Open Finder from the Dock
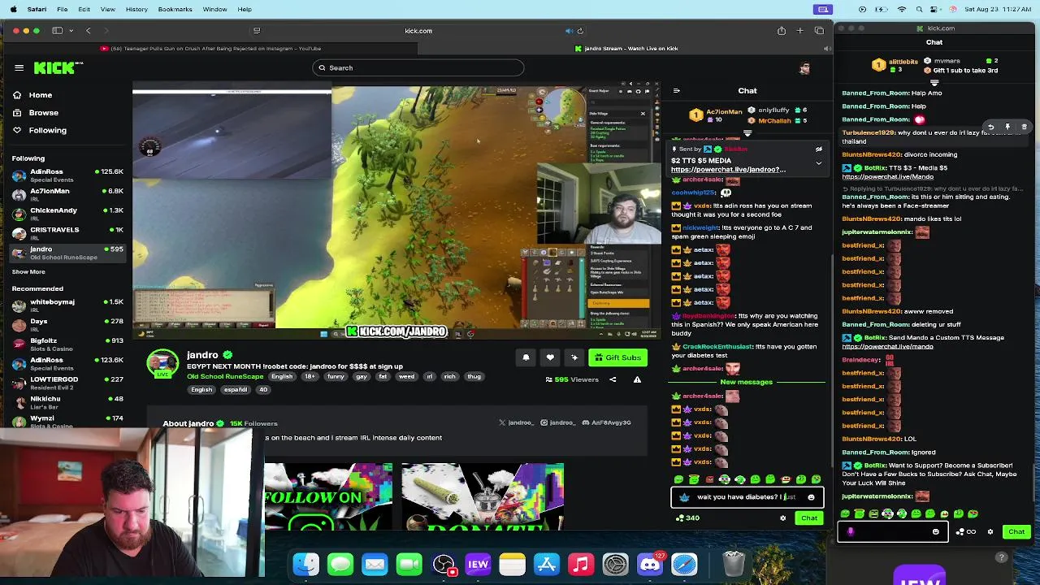Image resolution: width=1040 pixels, height=585 pixels. click(306, 564)
